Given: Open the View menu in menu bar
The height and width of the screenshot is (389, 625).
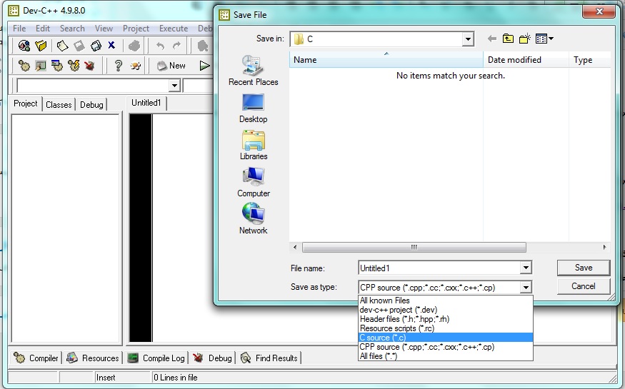Looking at the screenshot, I should click(104, 29).
